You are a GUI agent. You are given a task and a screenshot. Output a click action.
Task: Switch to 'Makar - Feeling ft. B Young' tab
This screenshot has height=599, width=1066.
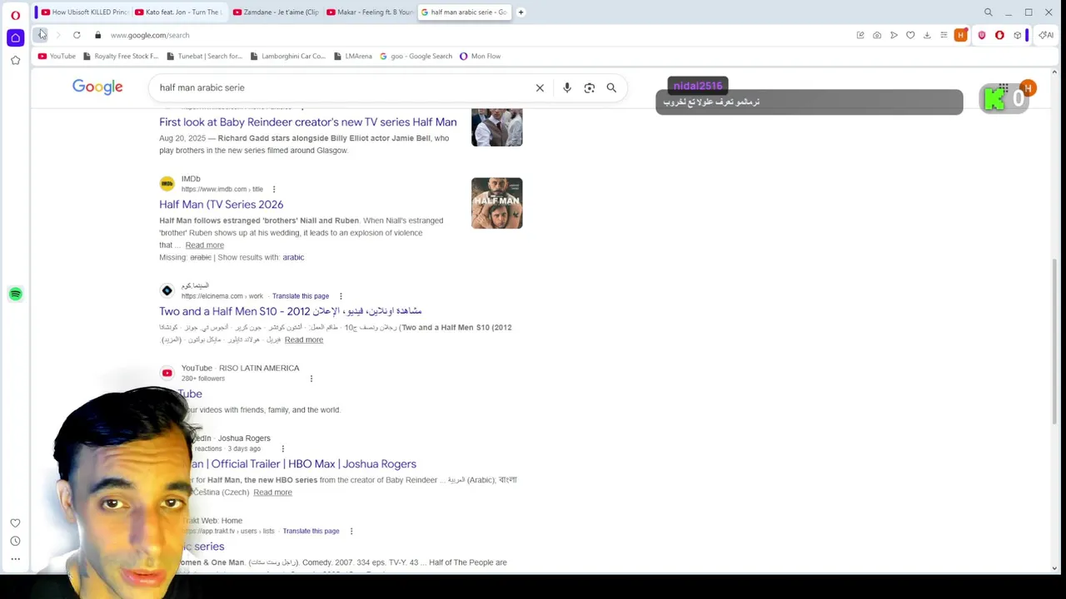tap(369, 12)
